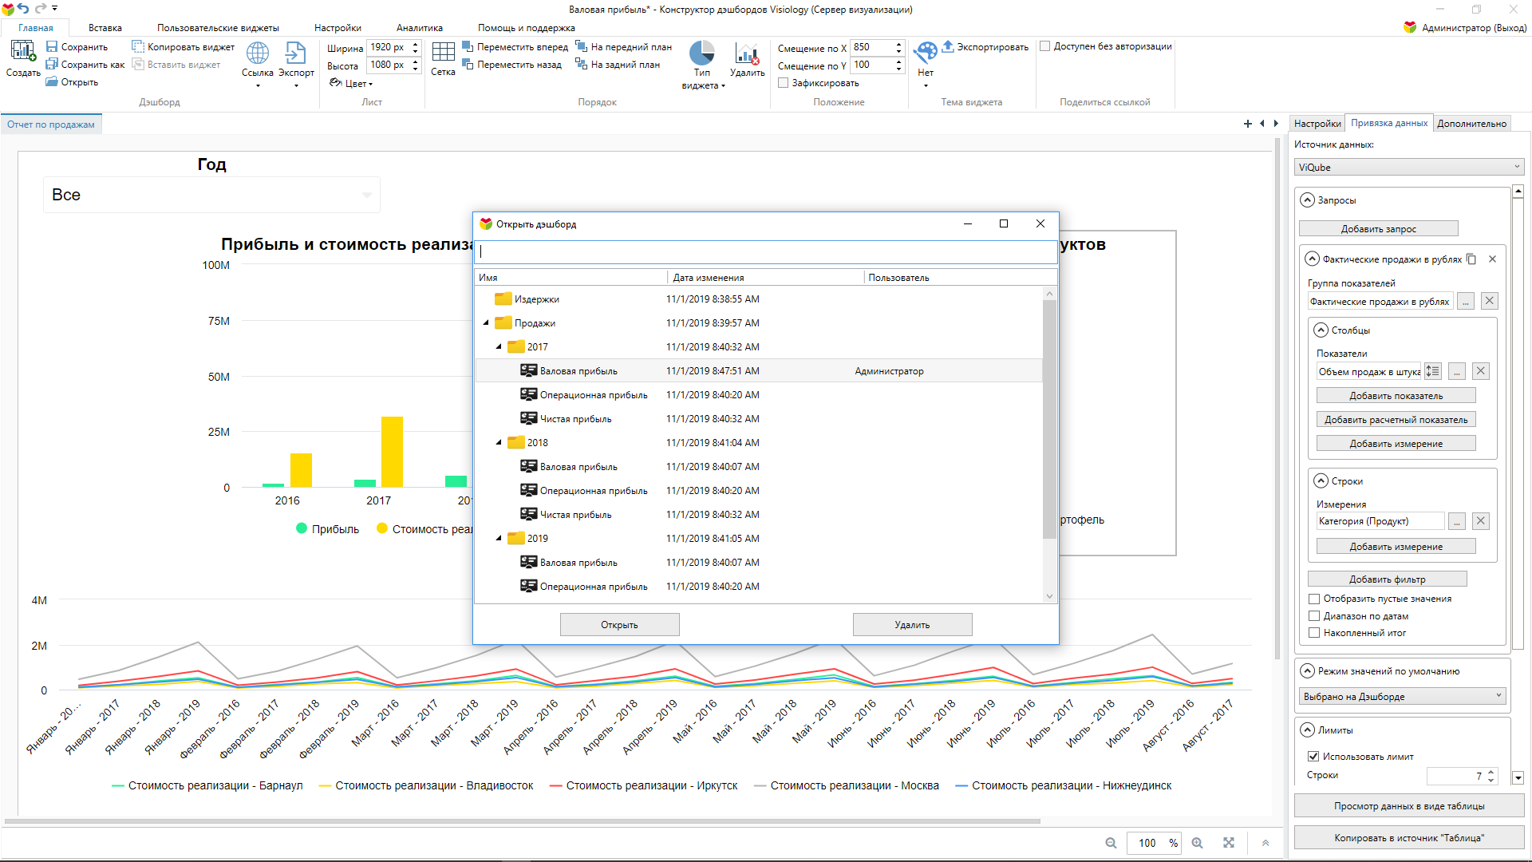The height and width of the screenshot is (862, 1532).
Task: Click the dashboard search input field
Action: click(x=764, y=252)
